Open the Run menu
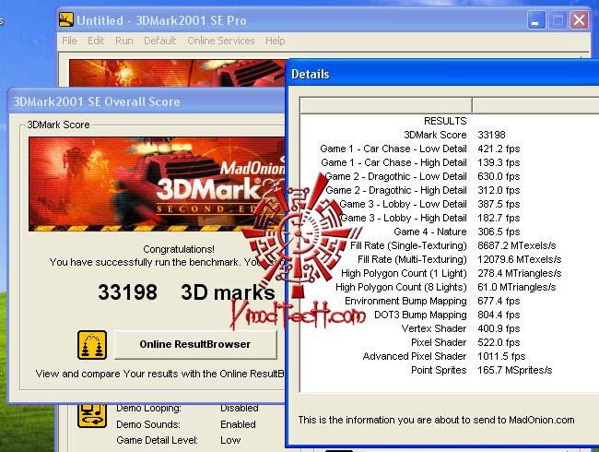Screen dimensions: 599x452 (x=124, y=41)
